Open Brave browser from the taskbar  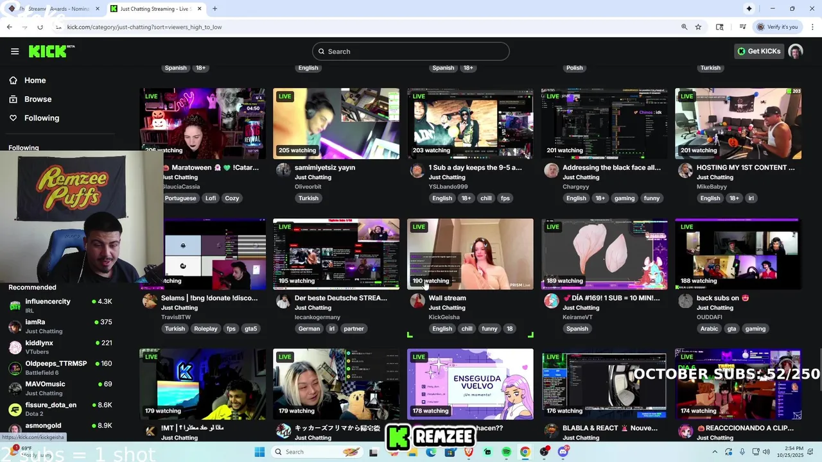(469, 452)
